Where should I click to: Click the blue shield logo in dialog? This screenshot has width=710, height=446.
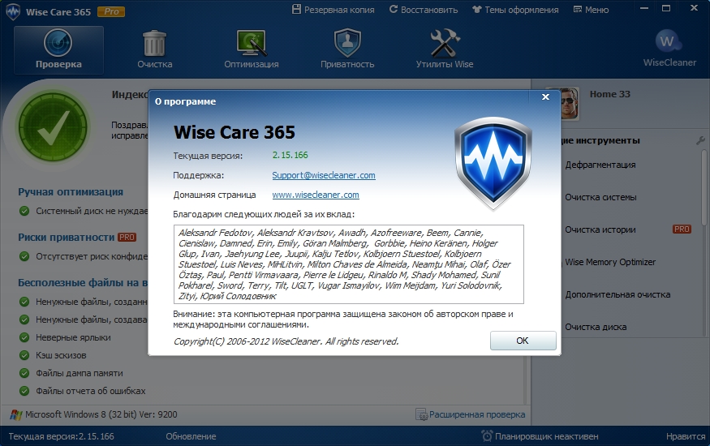click(x=493, y=163)
